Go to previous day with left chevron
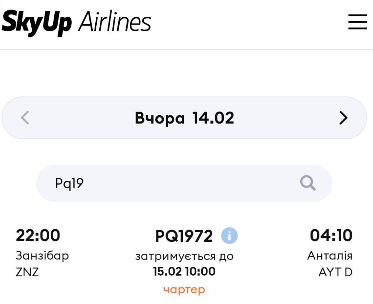This screenshot has width=373, height=304. [x=25, y=118]
